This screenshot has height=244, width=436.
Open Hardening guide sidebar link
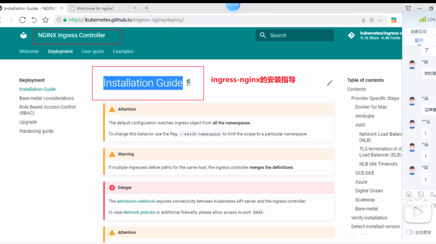click(36, 131)
